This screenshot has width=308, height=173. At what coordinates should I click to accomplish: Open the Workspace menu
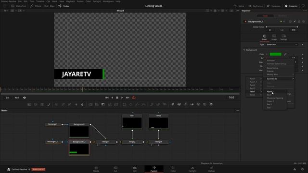click(108, 1)
